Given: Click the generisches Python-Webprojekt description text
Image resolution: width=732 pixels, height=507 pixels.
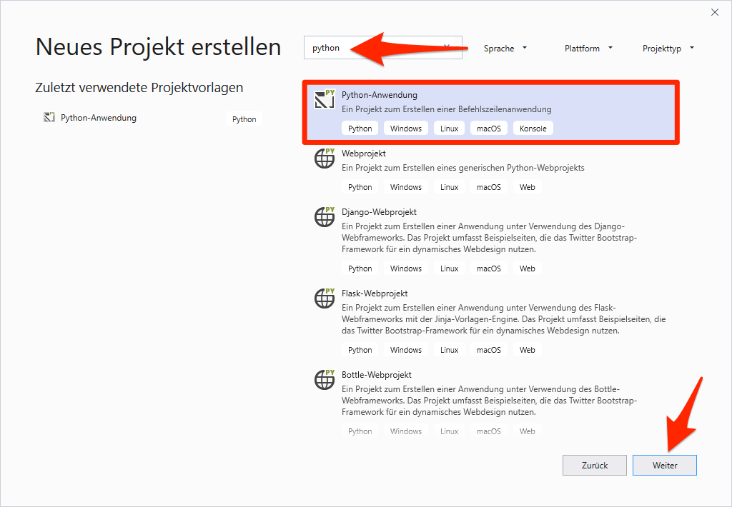Looking at the screenshot, I should tap(463, 168).
